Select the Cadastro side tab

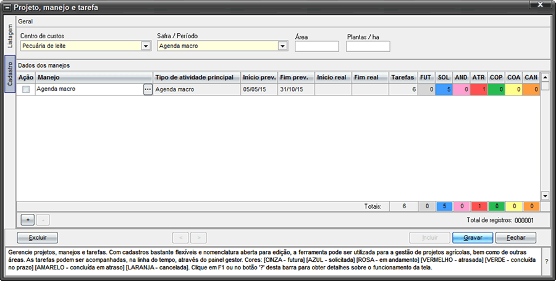pyautogui.click(x=10, y=74)
